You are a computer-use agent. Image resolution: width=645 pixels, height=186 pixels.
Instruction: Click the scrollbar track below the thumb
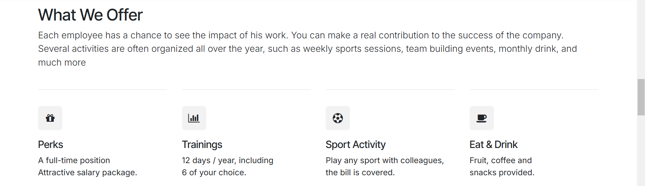641,151
